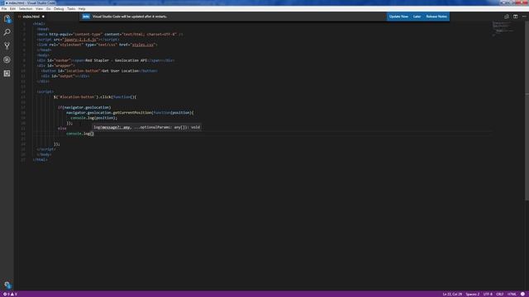
Task: Open the Debug view in activity bar
Action: coord(7,60)
